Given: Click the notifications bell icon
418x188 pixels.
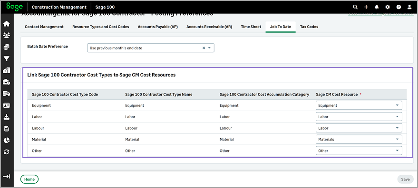Looking at the screenshot, I should pyautogui.click(x=377, y=7).
